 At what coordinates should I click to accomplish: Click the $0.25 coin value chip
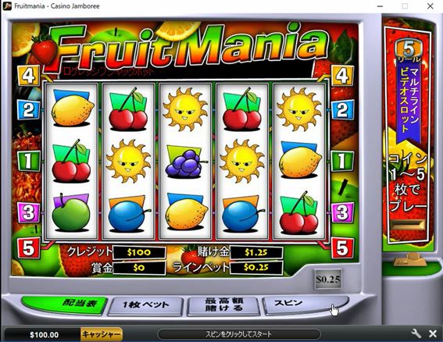(327, 279)
